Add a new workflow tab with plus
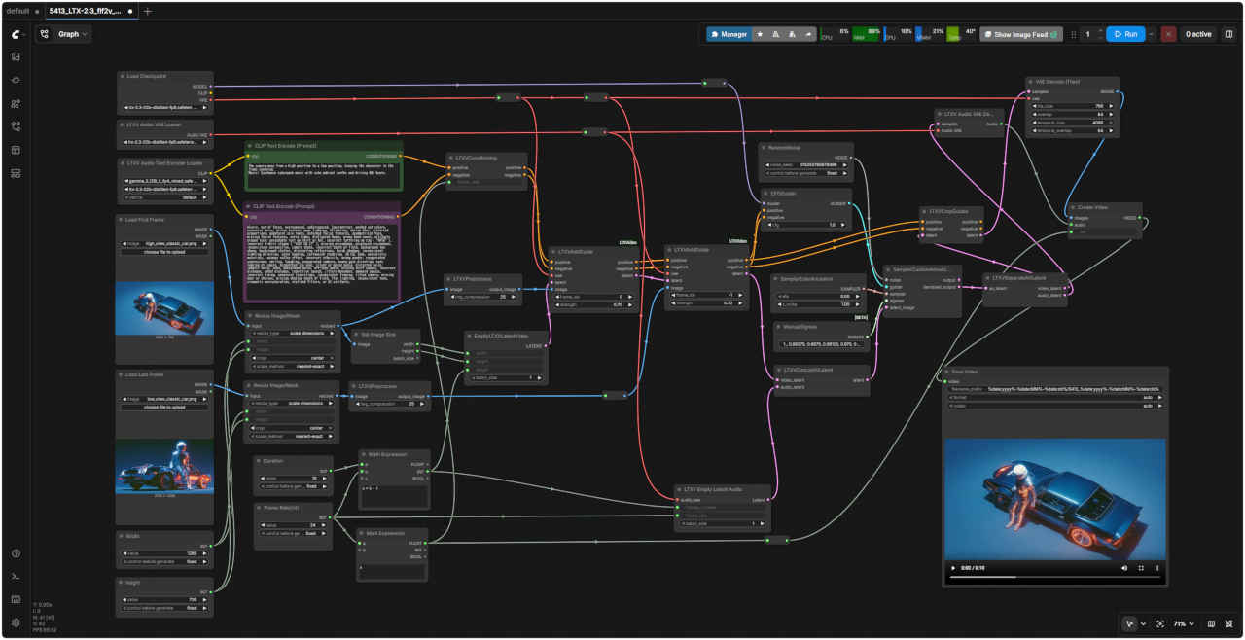 (x=147, y=11)
